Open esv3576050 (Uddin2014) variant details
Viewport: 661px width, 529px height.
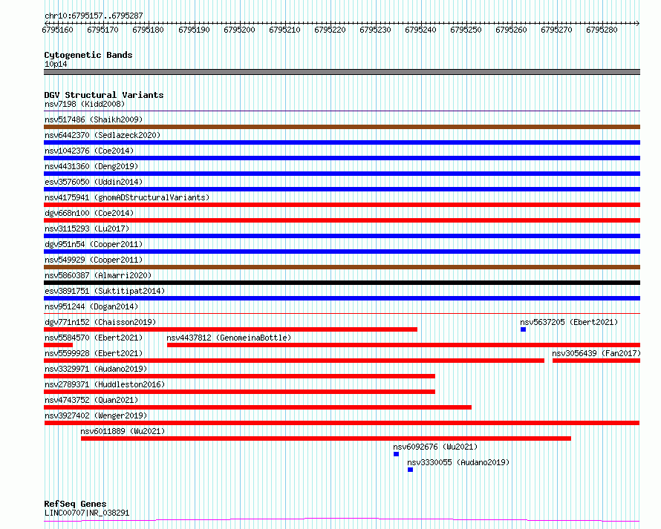click(94, 182)
